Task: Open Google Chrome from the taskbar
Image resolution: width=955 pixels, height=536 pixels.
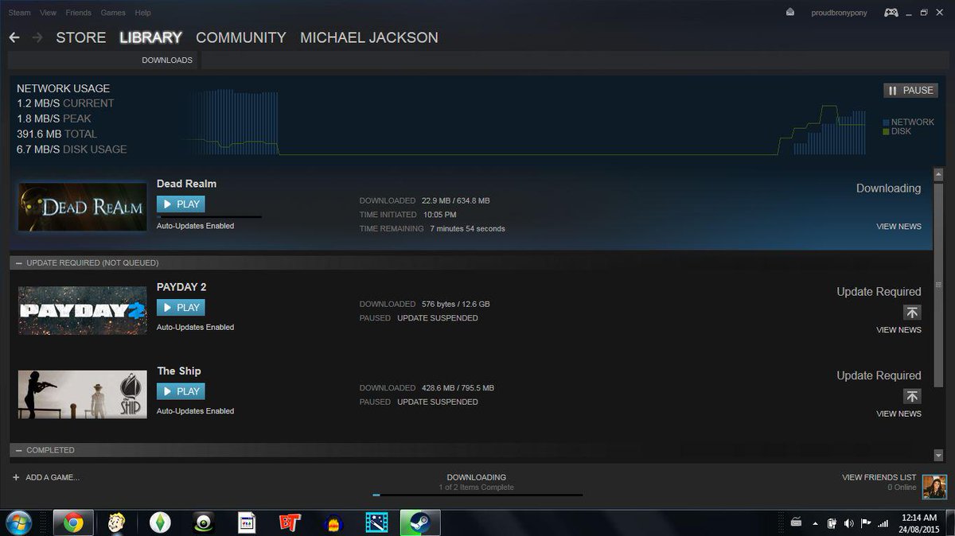Action: pyautogui.click(x=73, y=522)
